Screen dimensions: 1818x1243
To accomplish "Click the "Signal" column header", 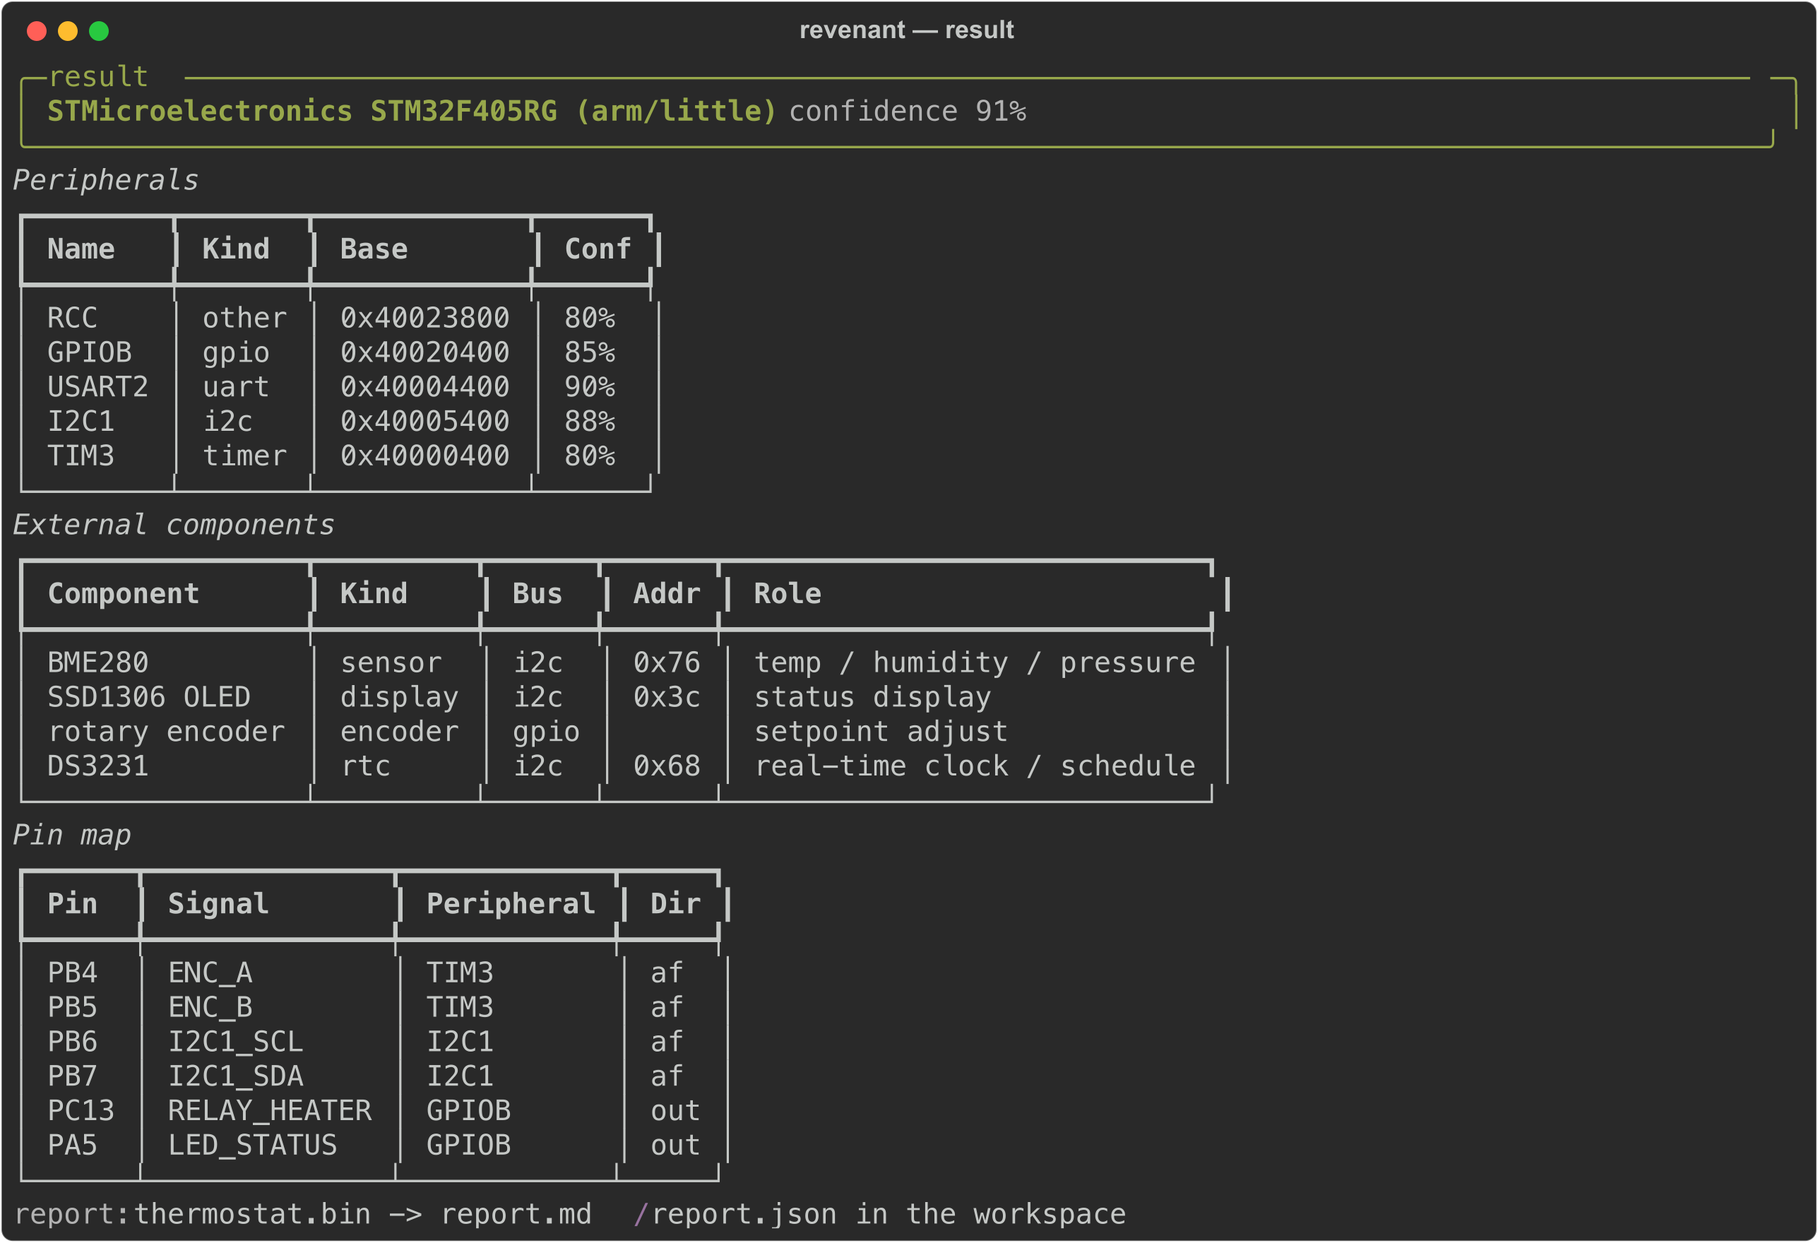I will point(218,905).
